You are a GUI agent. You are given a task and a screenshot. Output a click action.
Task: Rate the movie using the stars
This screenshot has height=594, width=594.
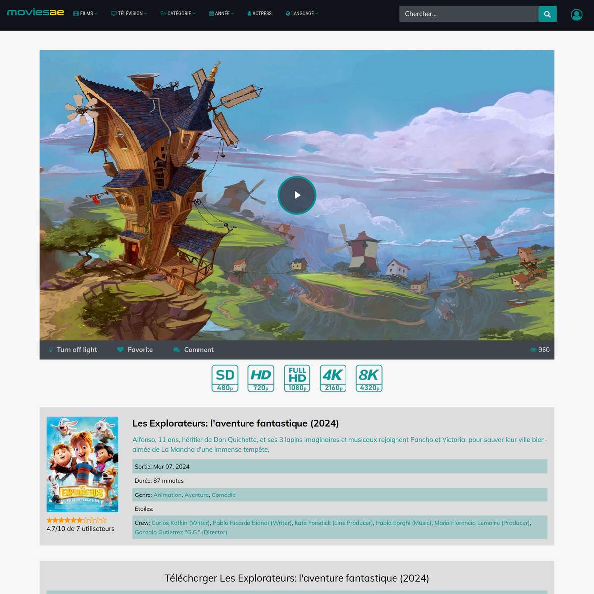click(x=77, y=520)
